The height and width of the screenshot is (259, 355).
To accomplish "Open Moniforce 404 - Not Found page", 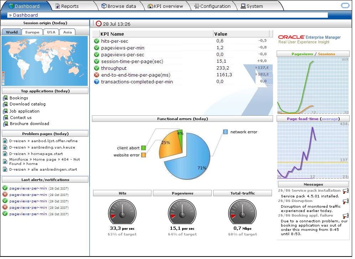I will pos(45,161).
